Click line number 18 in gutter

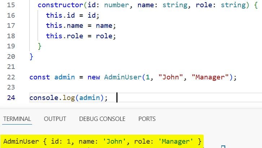click(x=11, y=36)
